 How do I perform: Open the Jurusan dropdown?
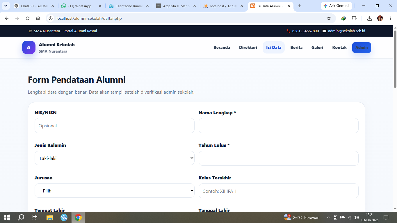[x=114, y=191]
